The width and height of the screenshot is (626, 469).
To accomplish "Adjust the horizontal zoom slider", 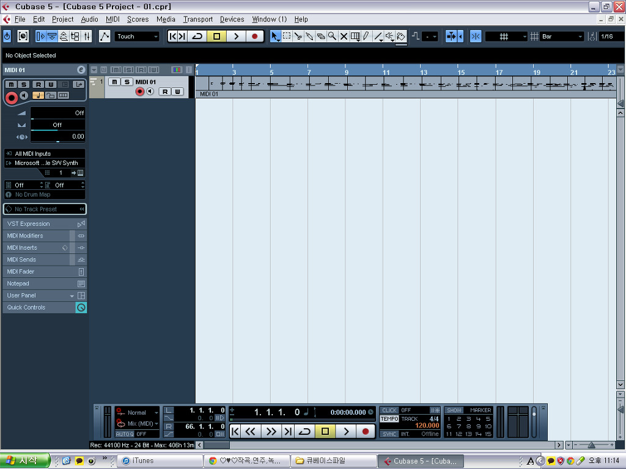I will [x=591, y=445].
